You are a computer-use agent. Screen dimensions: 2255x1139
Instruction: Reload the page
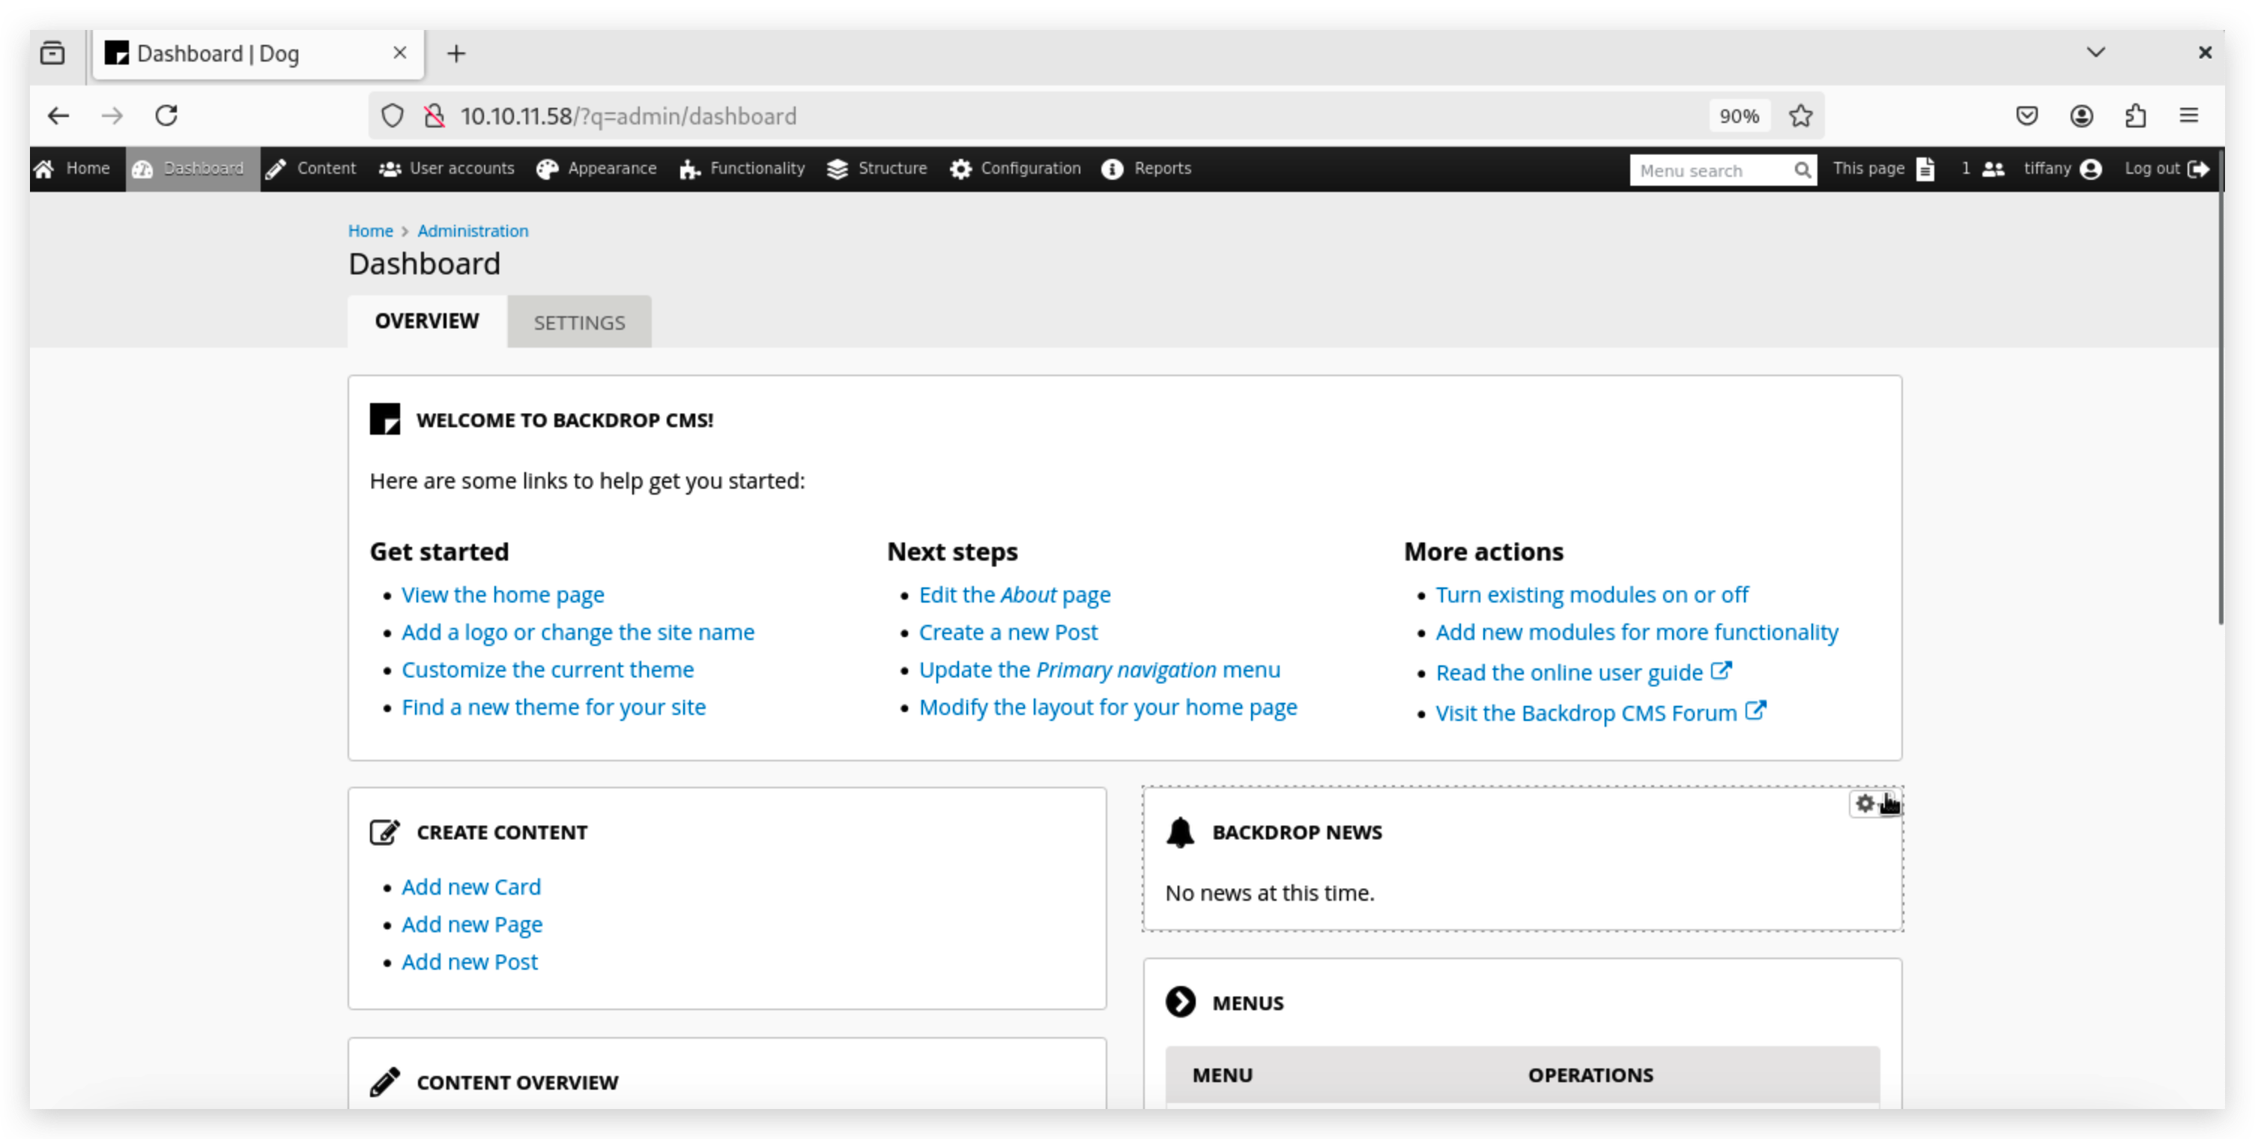click(x=166, y=115)
